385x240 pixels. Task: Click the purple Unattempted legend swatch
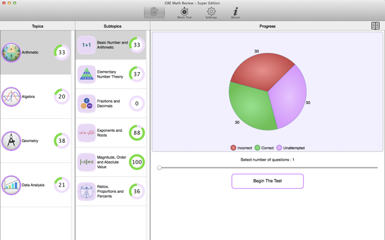[279, 147]
